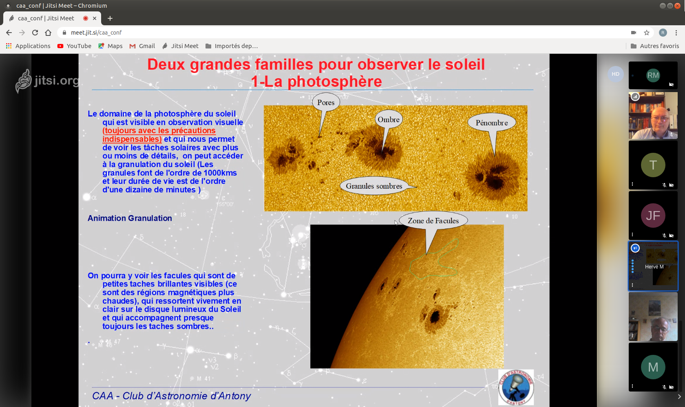Select the JF participant thumbnail
This screenshot has height=407, width=685.
653,216
